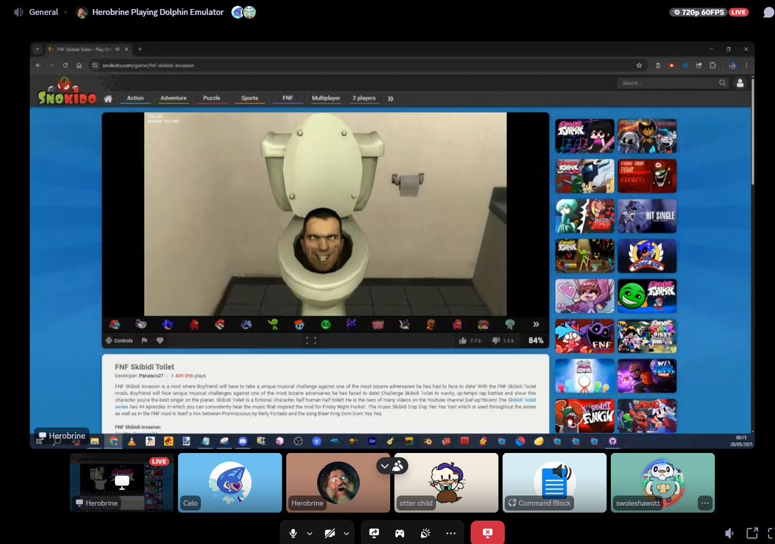Viewport: 775px width, 544px height.
Task: Click the VLC cone in streamed taskbar
Action: tap(132, 441)
